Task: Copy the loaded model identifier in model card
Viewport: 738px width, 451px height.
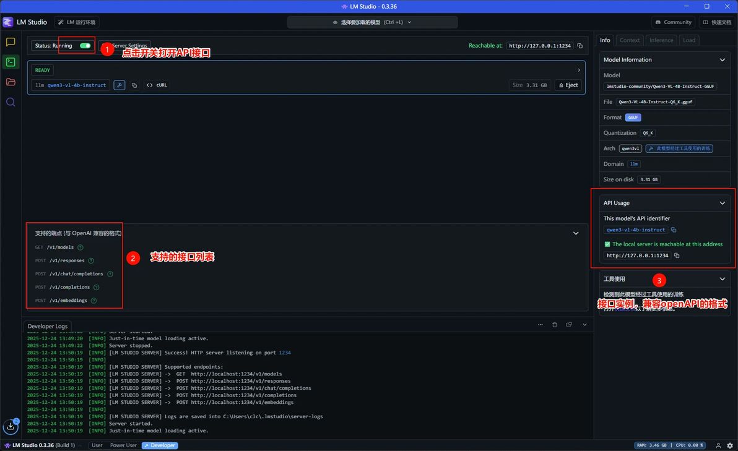Action: (134, 85)
